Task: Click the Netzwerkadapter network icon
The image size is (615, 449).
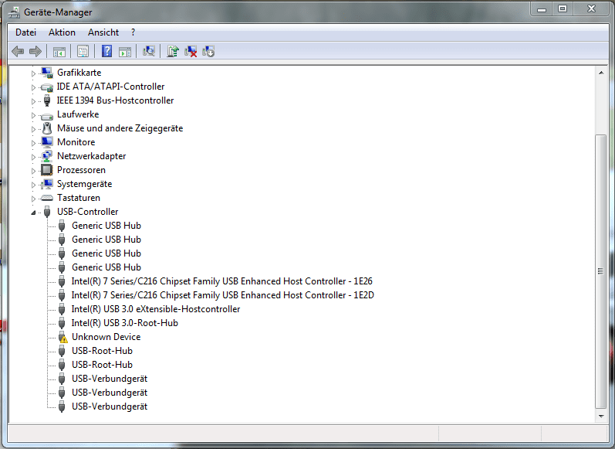Action: tap(47, 156)
